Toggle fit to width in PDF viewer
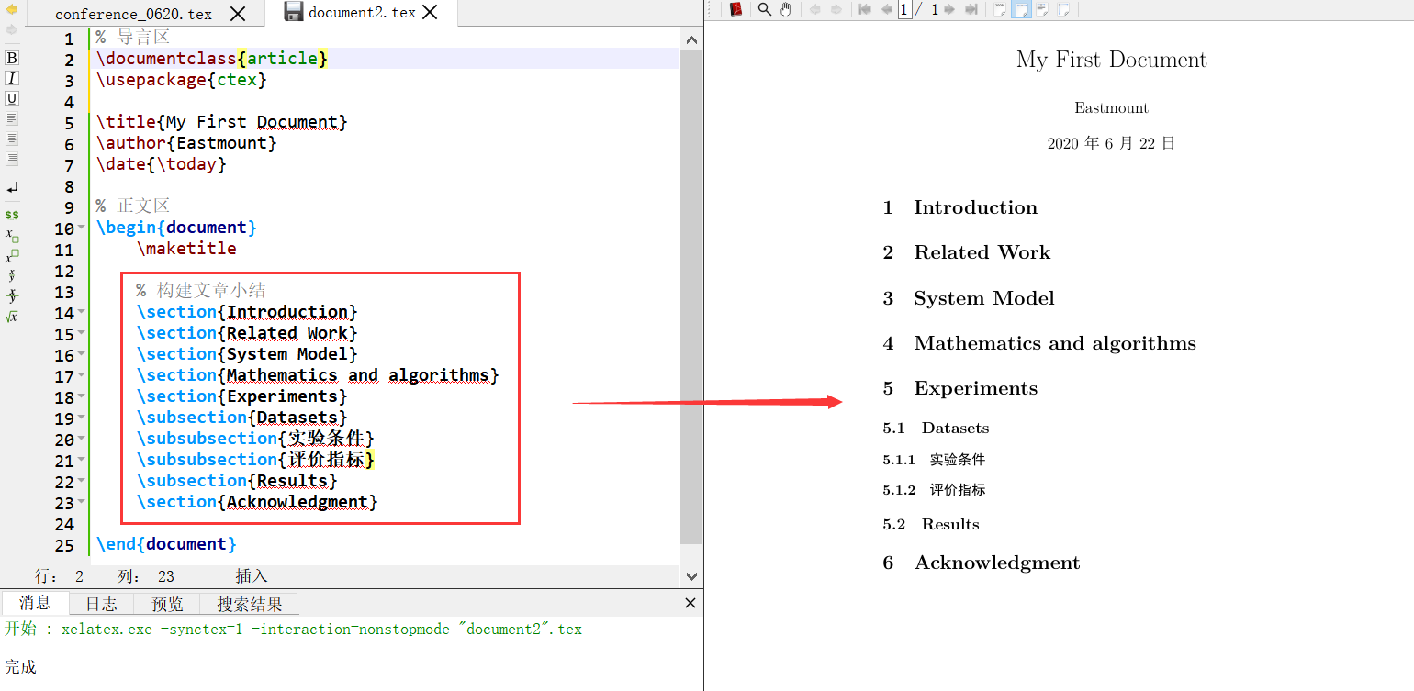 1021,9
